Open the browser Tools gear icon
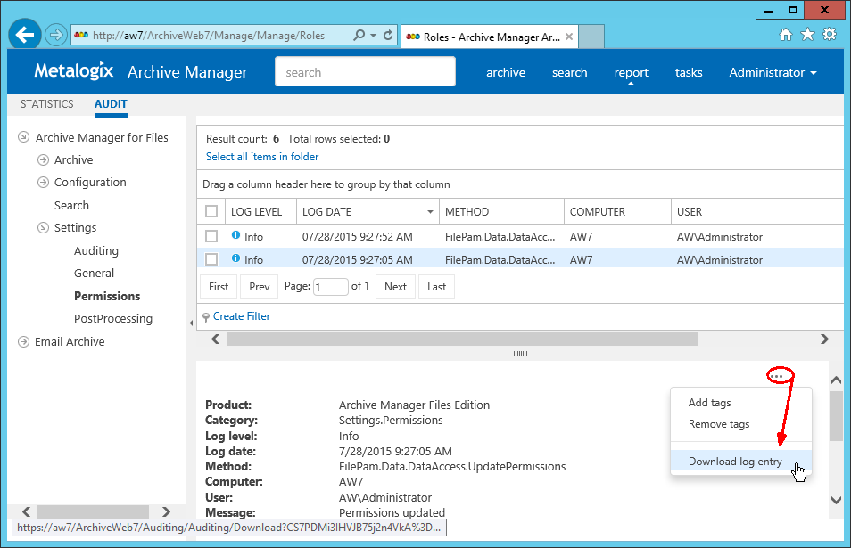Image resolution: width=851 pixels, height=548 pixels. point(830,35)
